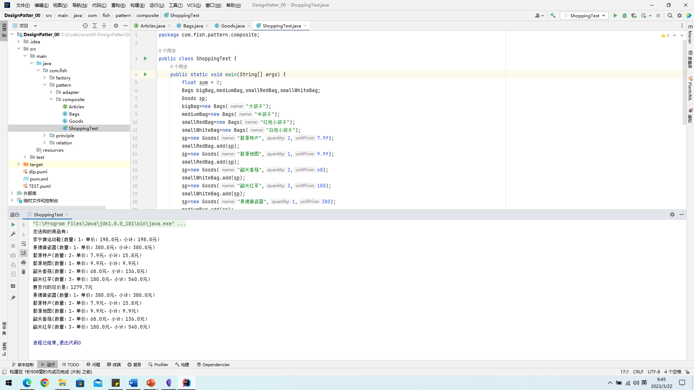
Task: Open run configuration wrench in run panel
Action: tap(13, 234)
